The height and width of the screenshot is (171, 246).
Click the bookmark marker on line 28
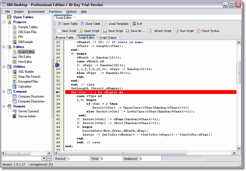[x=57, y=65]
